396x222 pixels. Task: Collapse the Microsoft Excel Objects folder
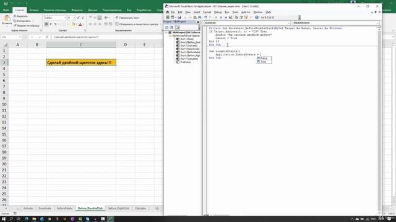point(170,36)
